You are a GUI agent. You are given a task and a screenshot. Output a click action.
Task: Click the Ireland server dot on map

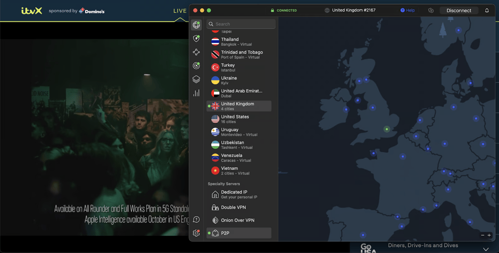click(x=346, y=110)
